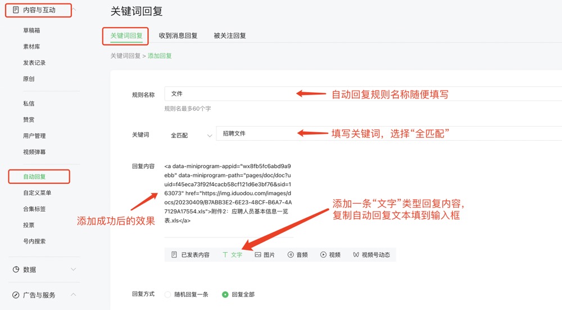Click the document icon beside 内容与互动
The image size is (562, 310).
point(16,10)
